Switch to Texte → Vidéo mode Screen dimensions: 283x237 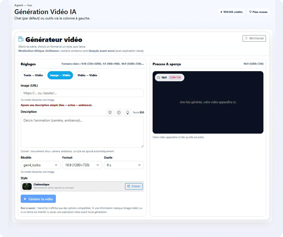click(33, 75)
